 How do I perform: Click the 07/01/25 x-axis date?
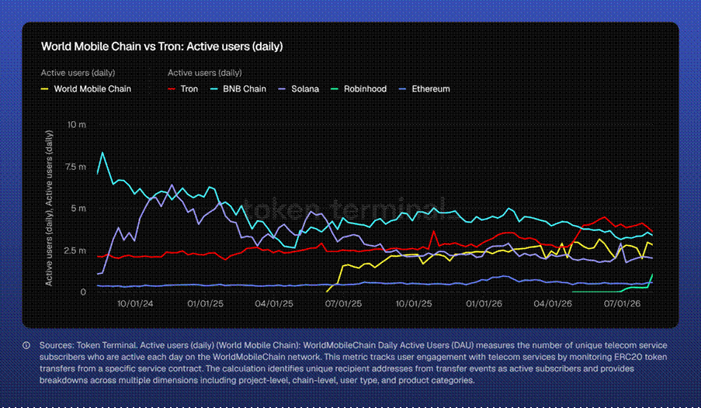pos(344,303)
